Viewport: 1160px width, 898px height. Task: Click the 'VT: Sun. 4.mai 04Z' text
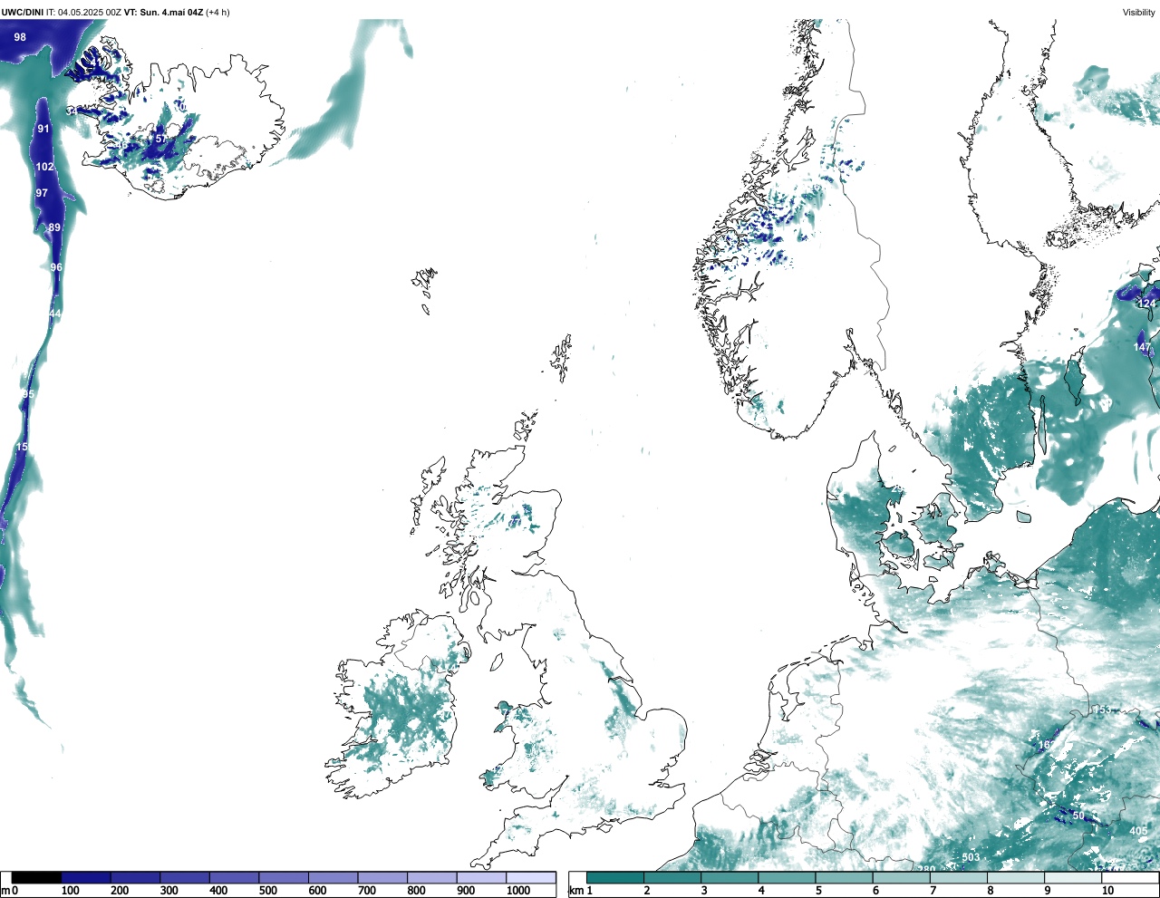pyautogui.click(x=163, y=13)
